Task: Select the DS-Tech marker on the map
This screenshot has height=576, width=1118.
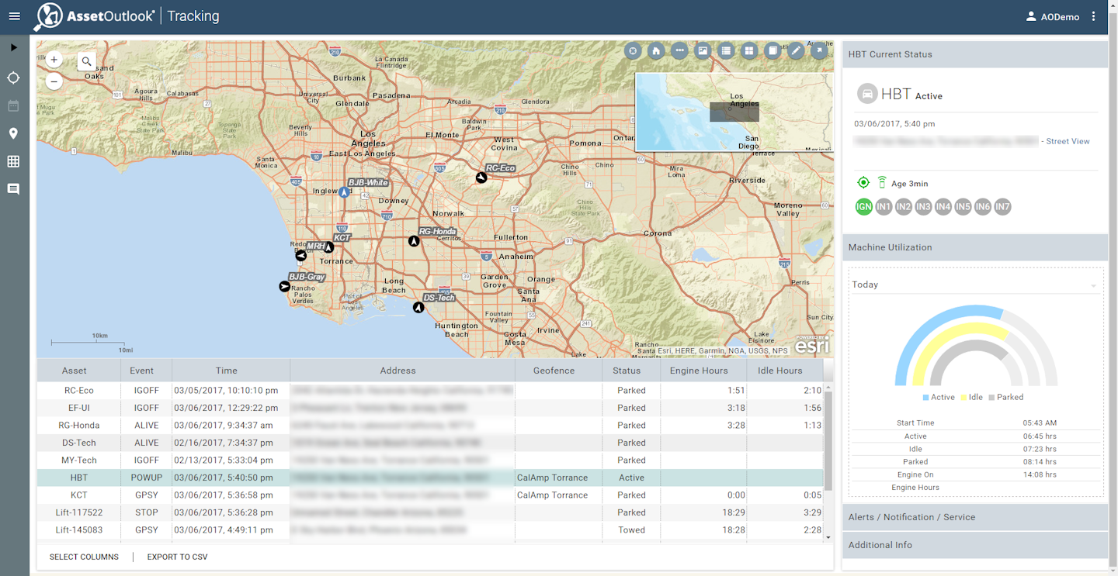Action: 418,308
